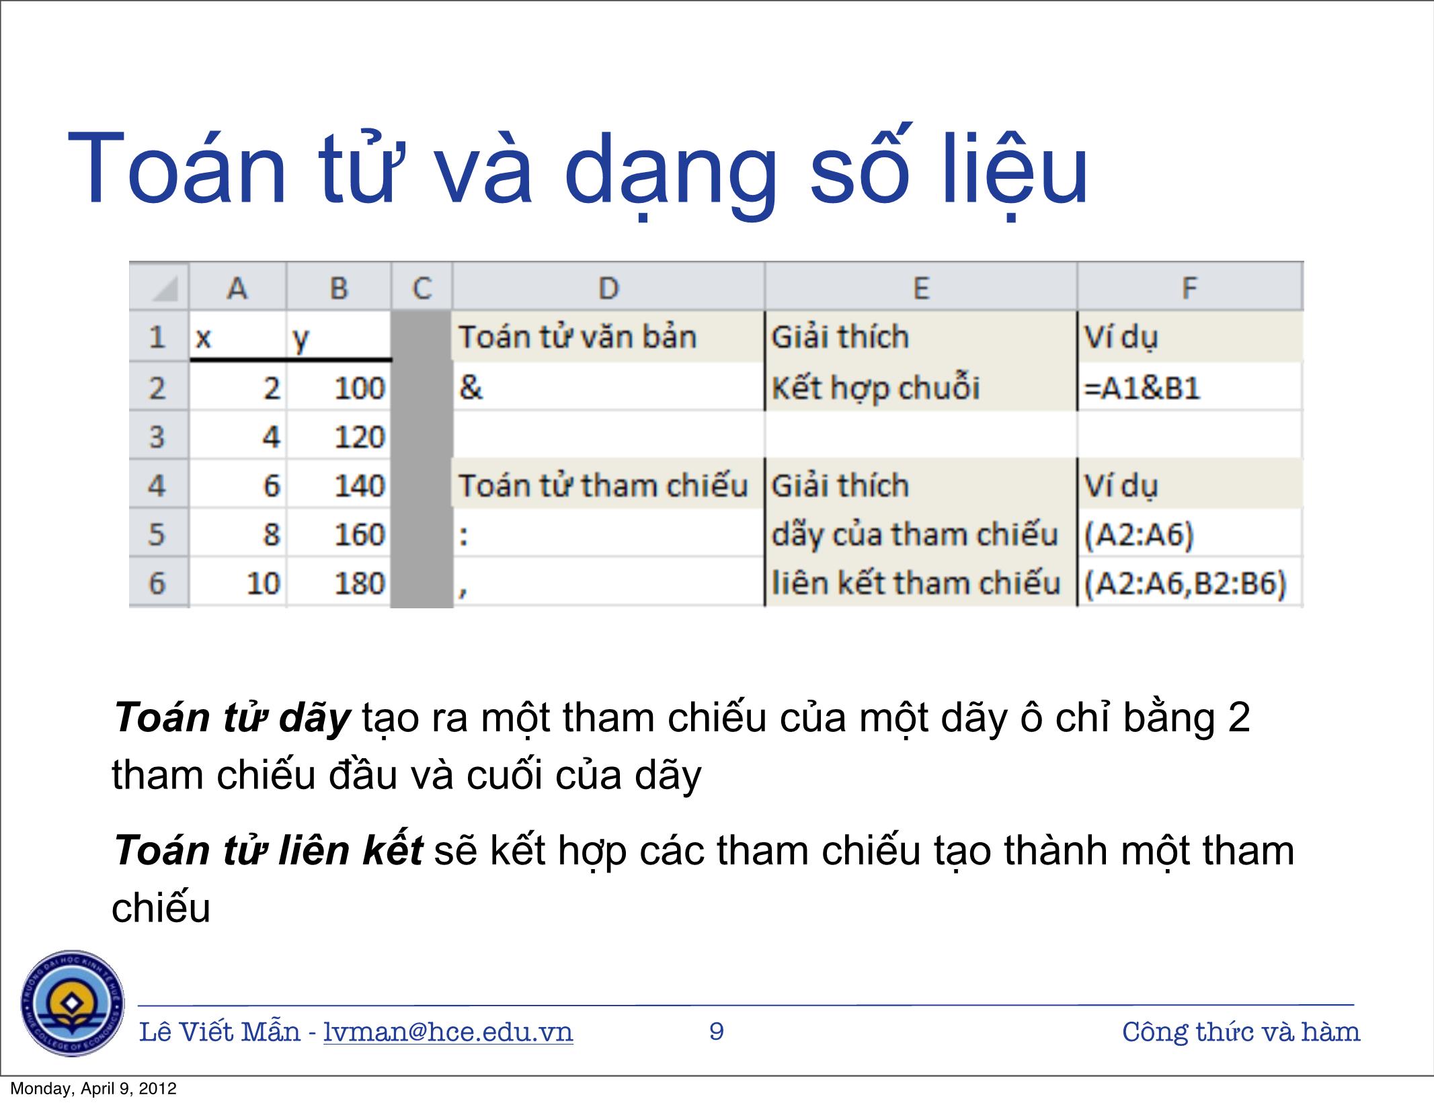Click the '=A1&B1' example cell

coord(1190,386)
